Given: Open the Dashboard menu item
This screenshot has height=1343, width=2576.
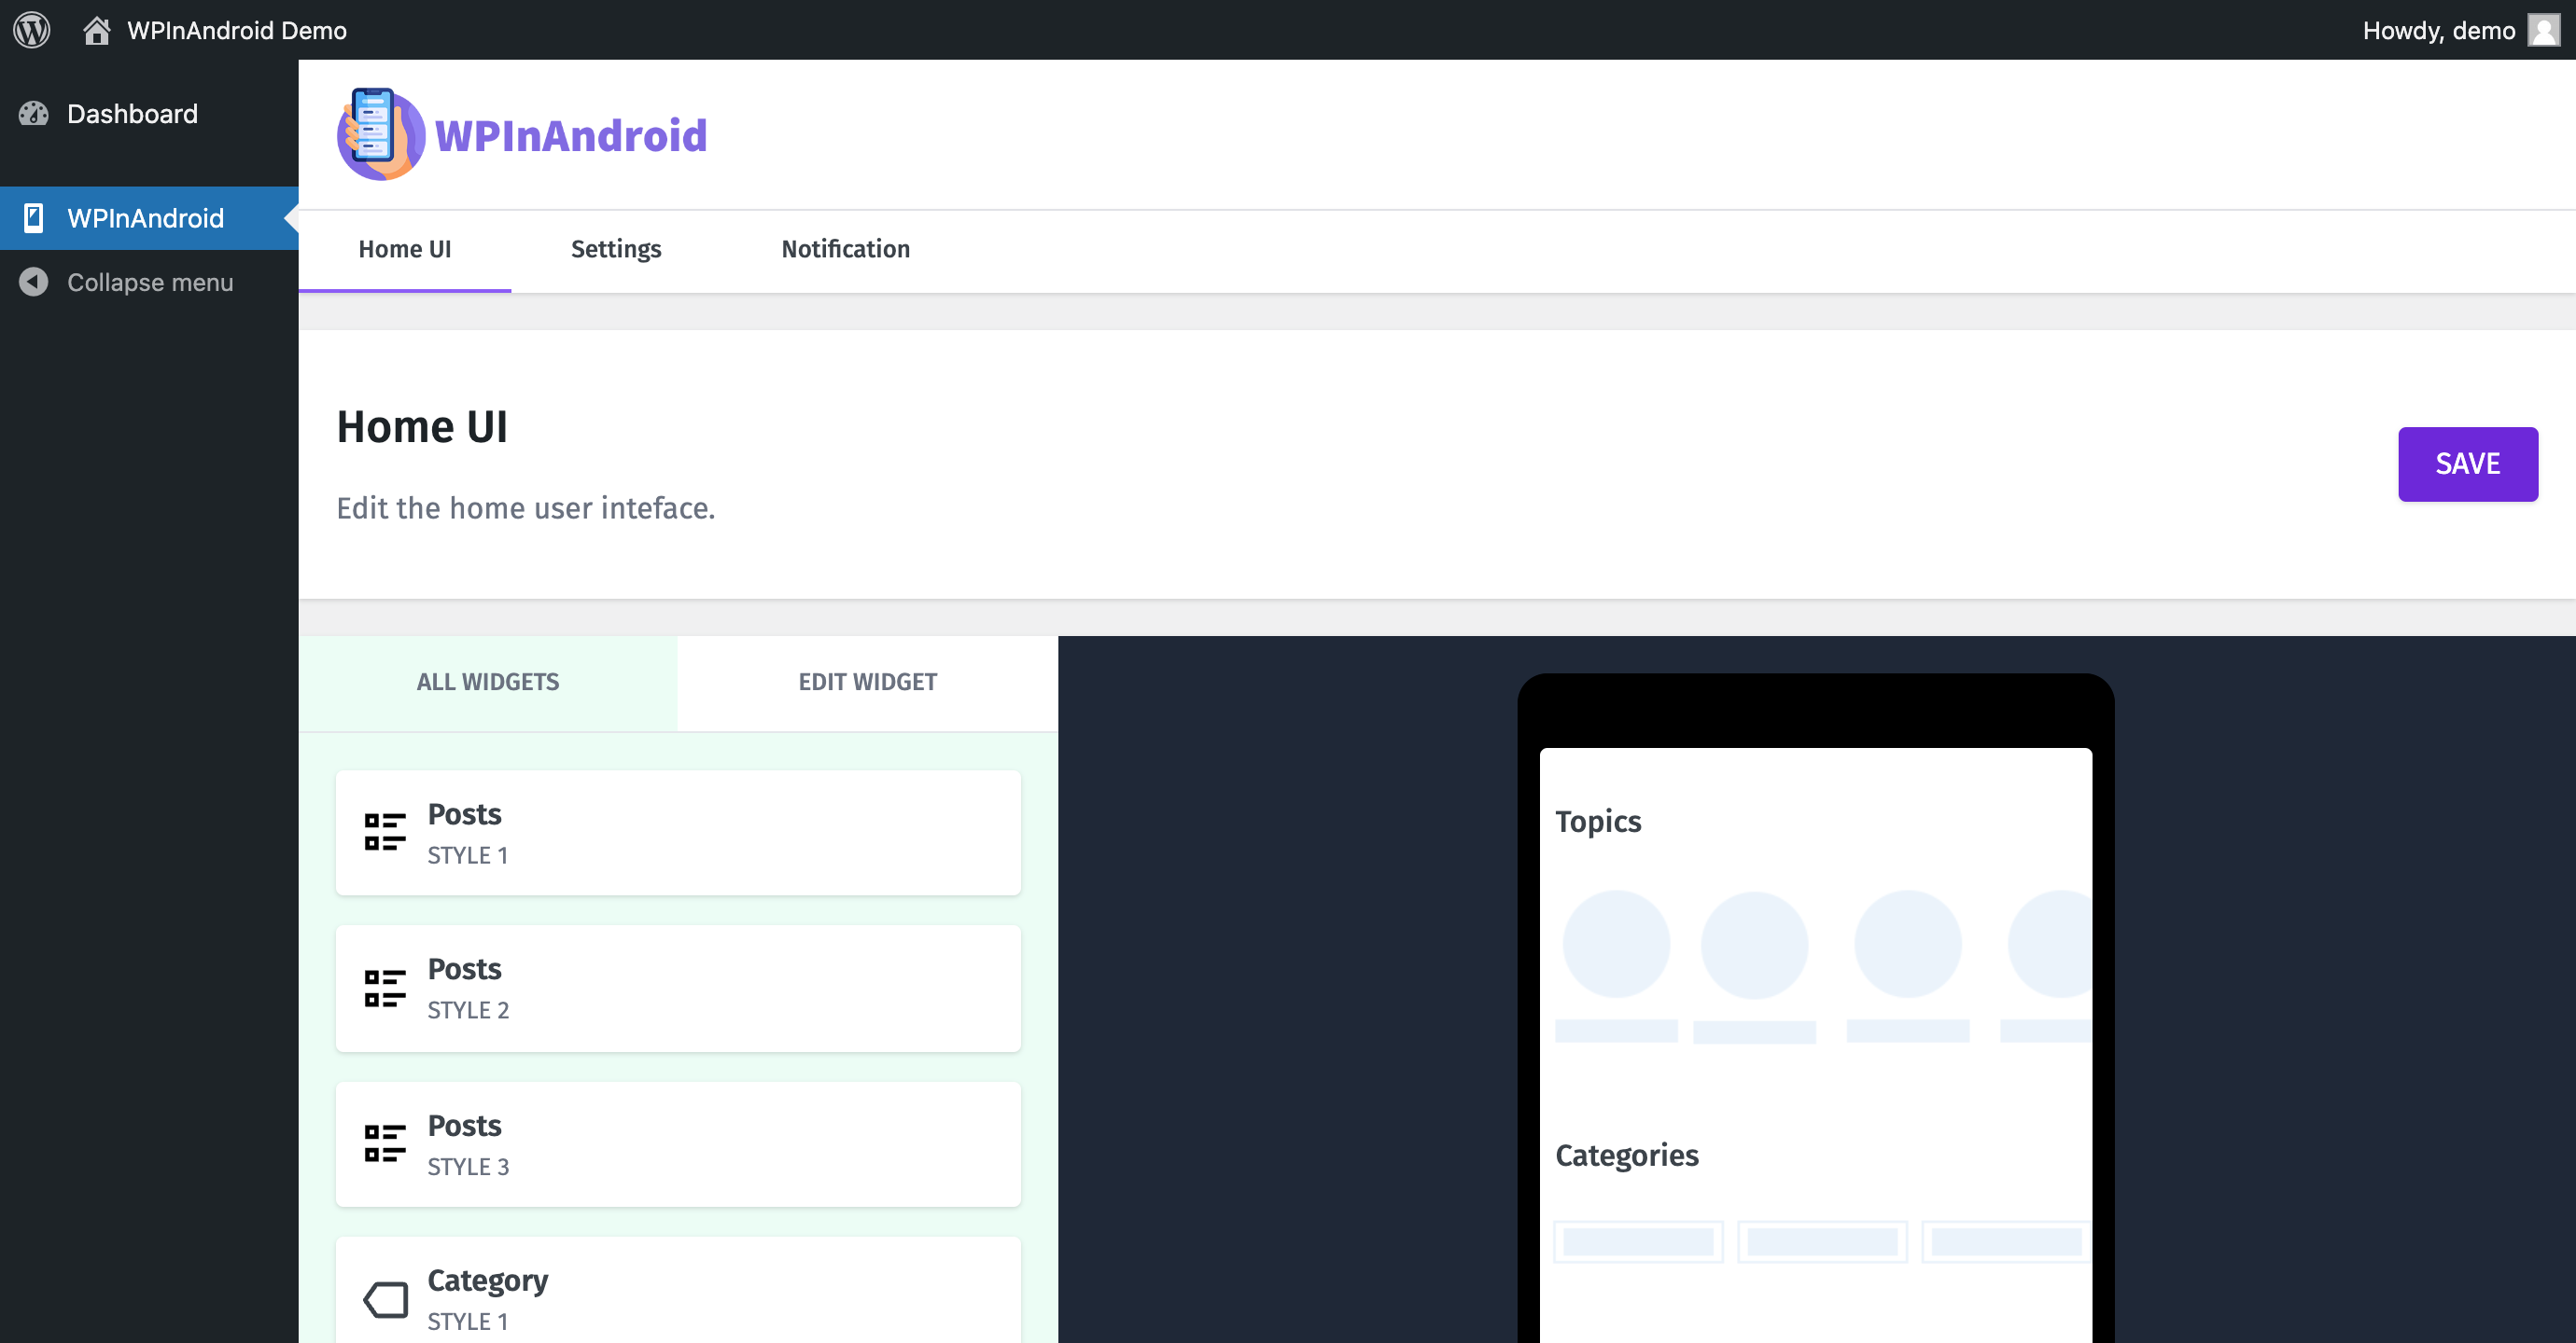Looking at the screenshot, I should [149, 114].
